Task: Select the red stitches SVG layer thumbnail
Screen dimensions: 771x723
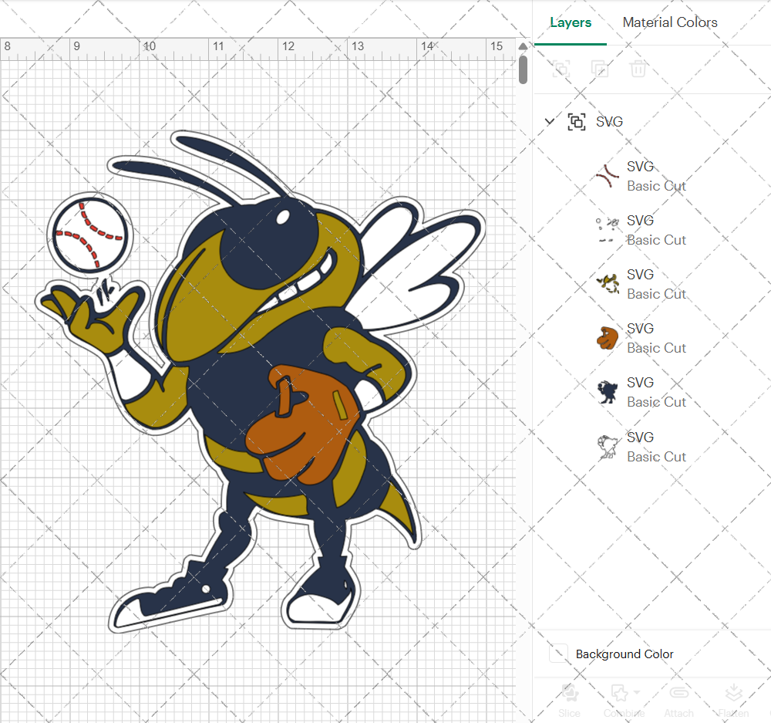Action: (x=608, y=176)
